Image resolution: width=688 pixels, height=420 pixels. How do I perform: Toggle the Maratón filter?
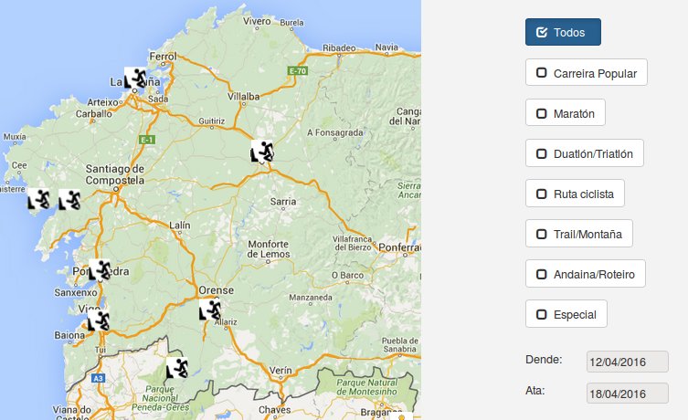[x=566, y=112]
